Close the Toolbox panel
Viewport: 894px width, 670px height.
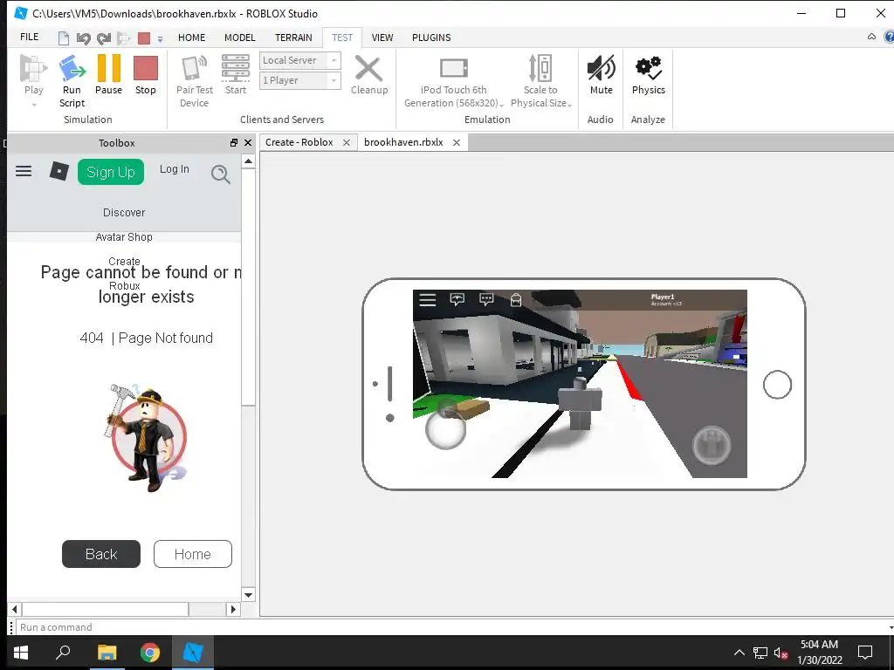tap(247, 143)
